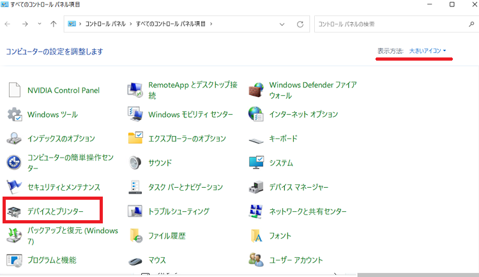The height and width of the screenshot is (277, 479).
Task: Open トラブルシューティング icon
Action: [135, 211]
